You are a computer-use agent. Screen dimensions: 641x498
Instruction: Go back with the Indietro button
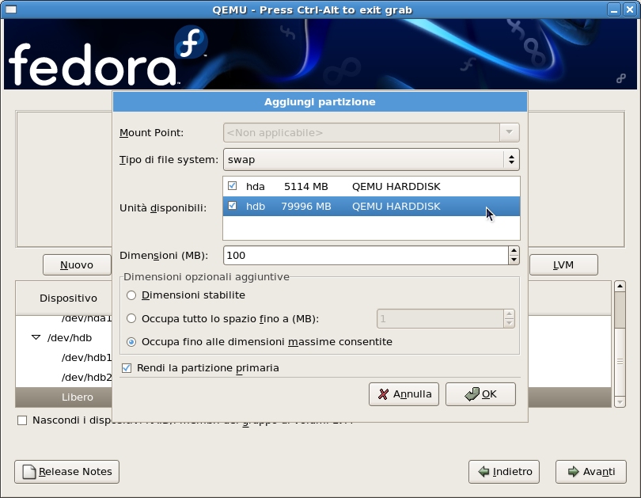(504, 472)
